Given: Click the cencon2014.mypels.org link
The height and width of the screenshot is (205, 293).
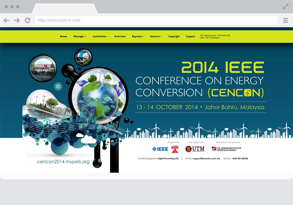Looking at the screenshot, I should 63,162.
